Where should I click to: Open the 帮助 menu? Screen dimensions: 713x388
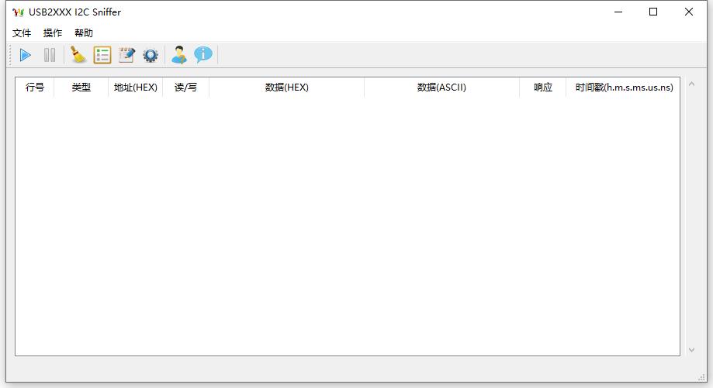pyautogui.click(x=84, y=33)
